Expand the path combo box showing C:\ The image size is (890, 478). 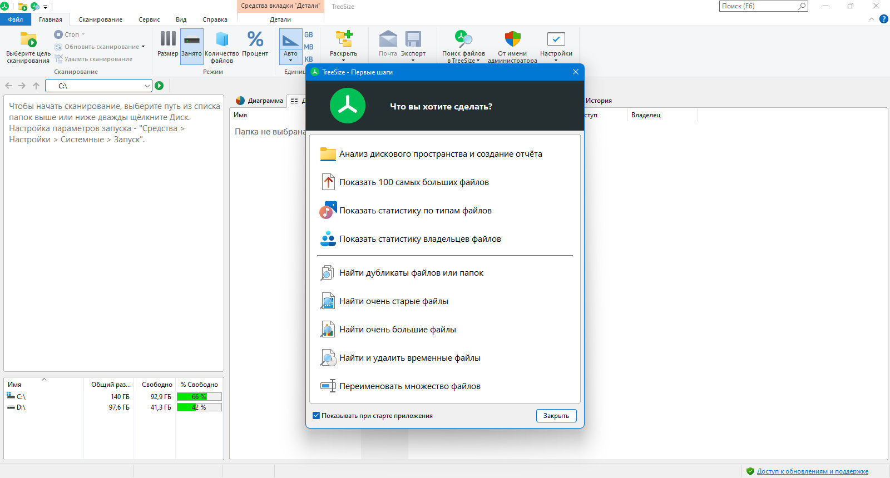[x=147, y=86]
